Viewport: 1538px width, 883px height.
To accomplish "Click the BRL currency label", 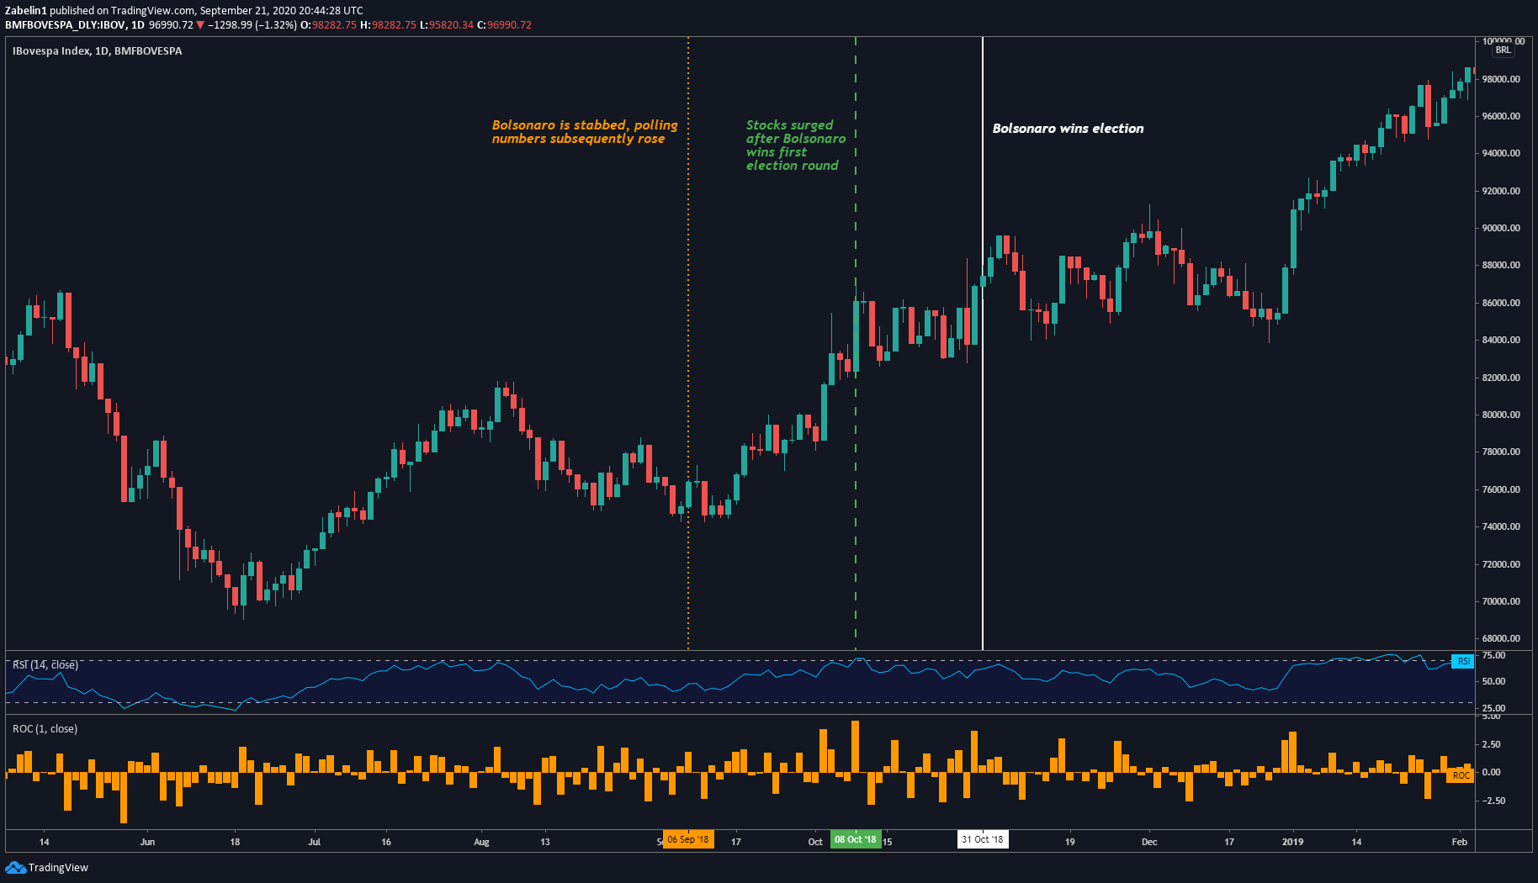I will click(1503, 50).
